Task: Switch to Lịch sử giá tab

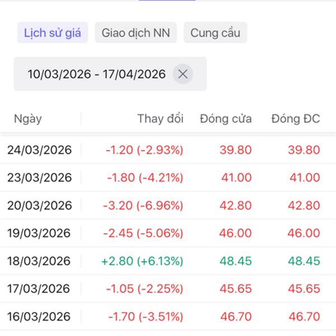Action: pyautogui.click(x=53, y=32)
